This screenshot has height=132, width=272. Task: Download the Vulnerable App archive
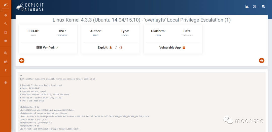tap(184, 47)
